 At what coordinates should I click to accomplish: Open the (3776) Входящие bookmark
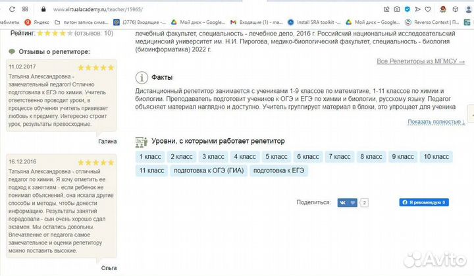(x=140, y=22)
